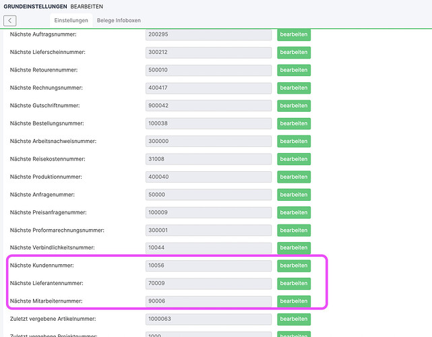Click bearbeiten for Nächste Auftragsnummer
The image size is (432, 337).
tap(294, 34)
